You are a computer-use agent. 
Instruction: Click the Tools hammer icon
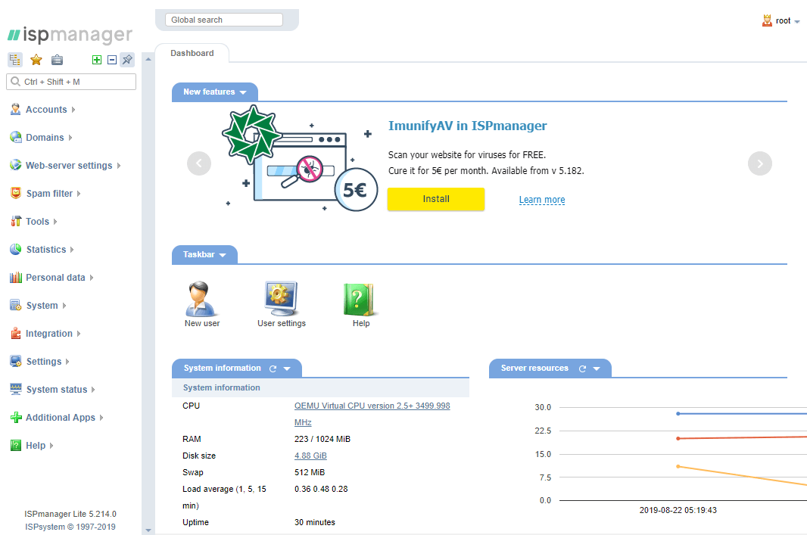click(x=15, y=221)
